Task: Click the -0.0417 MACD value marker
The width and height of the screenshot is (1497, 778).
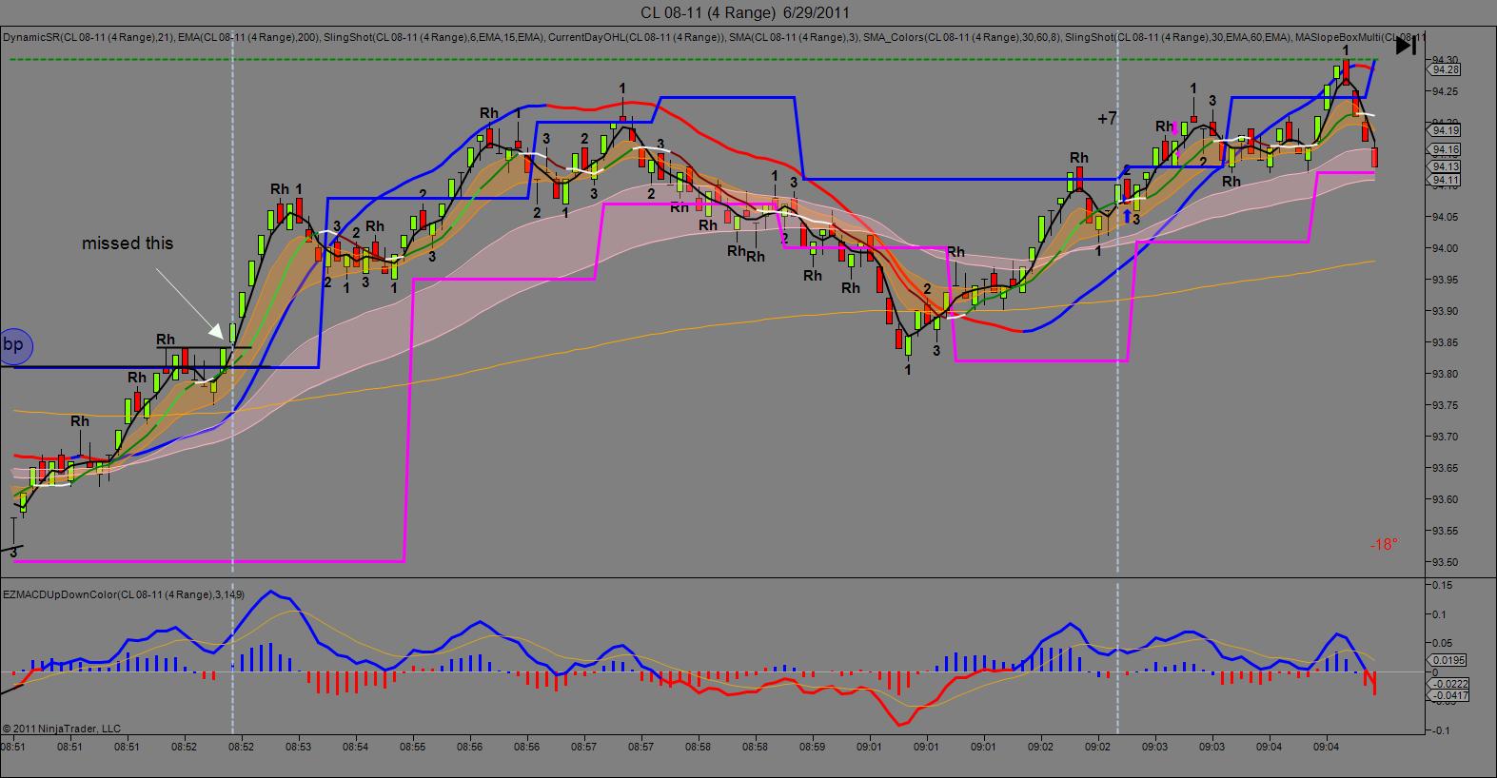Action: [1448, 695]
